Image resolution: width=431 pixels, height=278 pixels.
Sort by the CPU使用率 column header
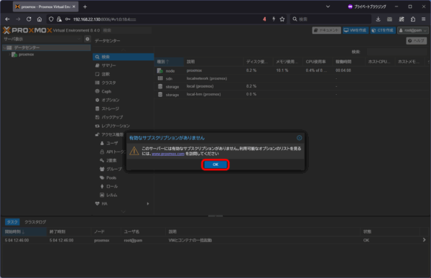[318, 62]
